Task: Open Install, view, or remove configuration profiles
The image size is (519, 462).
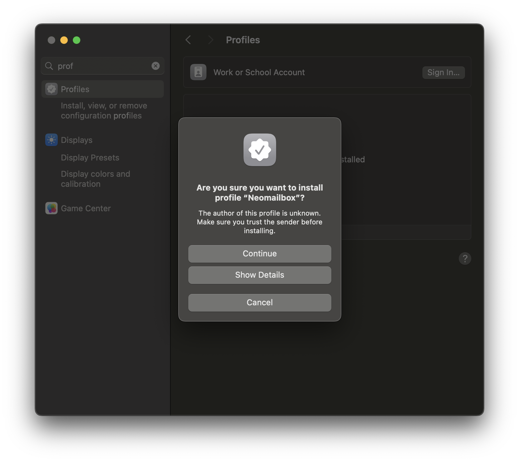Action: [104, 111]
